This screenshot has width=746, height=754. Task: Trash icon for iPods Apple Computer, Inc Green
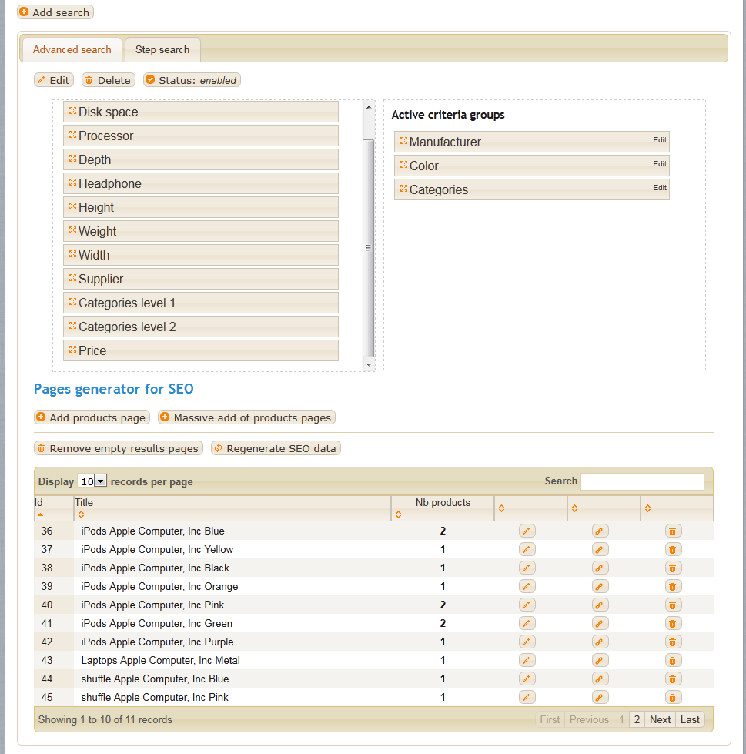tap(673, 624)
